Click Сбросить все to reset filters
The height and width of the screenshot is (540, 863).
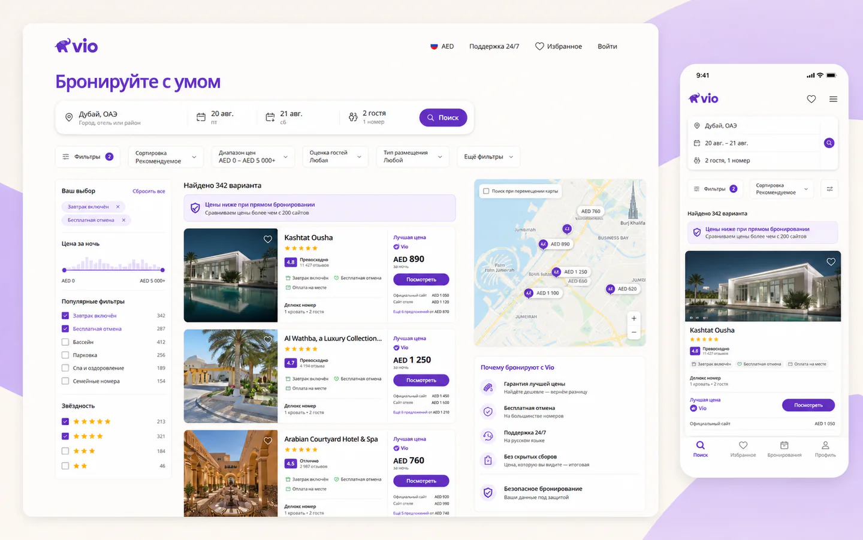coord(149,191)
